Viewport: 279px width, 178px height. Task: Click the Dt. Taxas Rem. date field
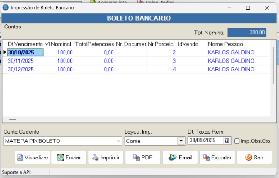tap(205, 141)
